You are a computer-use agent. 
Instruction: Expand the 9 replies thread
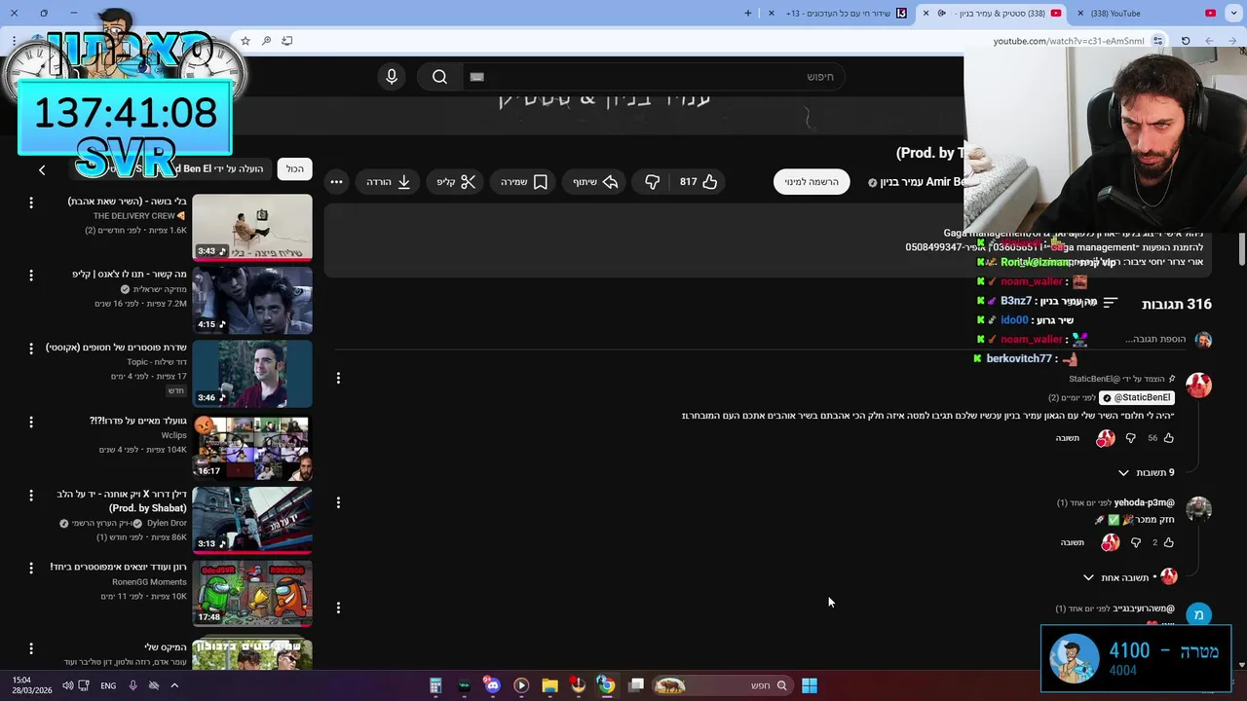(1146, 473)
